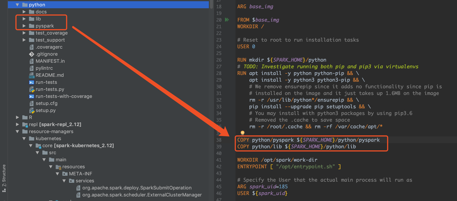This screenshot has width=457, height=201.
Task: Click the run gutter icon on line 20
Action: [x=227, y=20]
